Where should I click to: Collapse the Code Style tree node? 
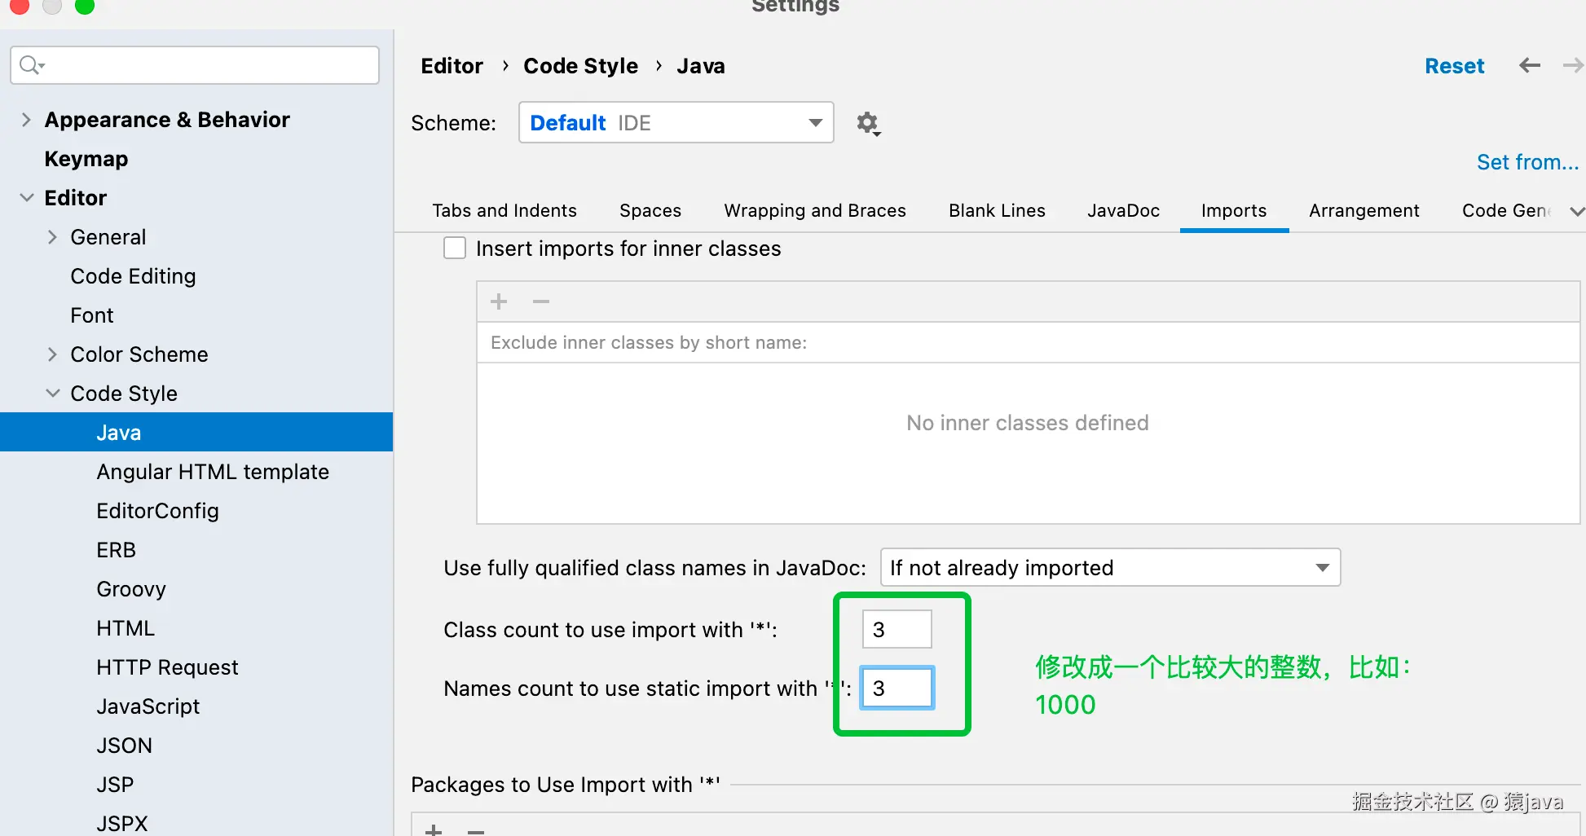pyautogui.click(x=53, y=394)
